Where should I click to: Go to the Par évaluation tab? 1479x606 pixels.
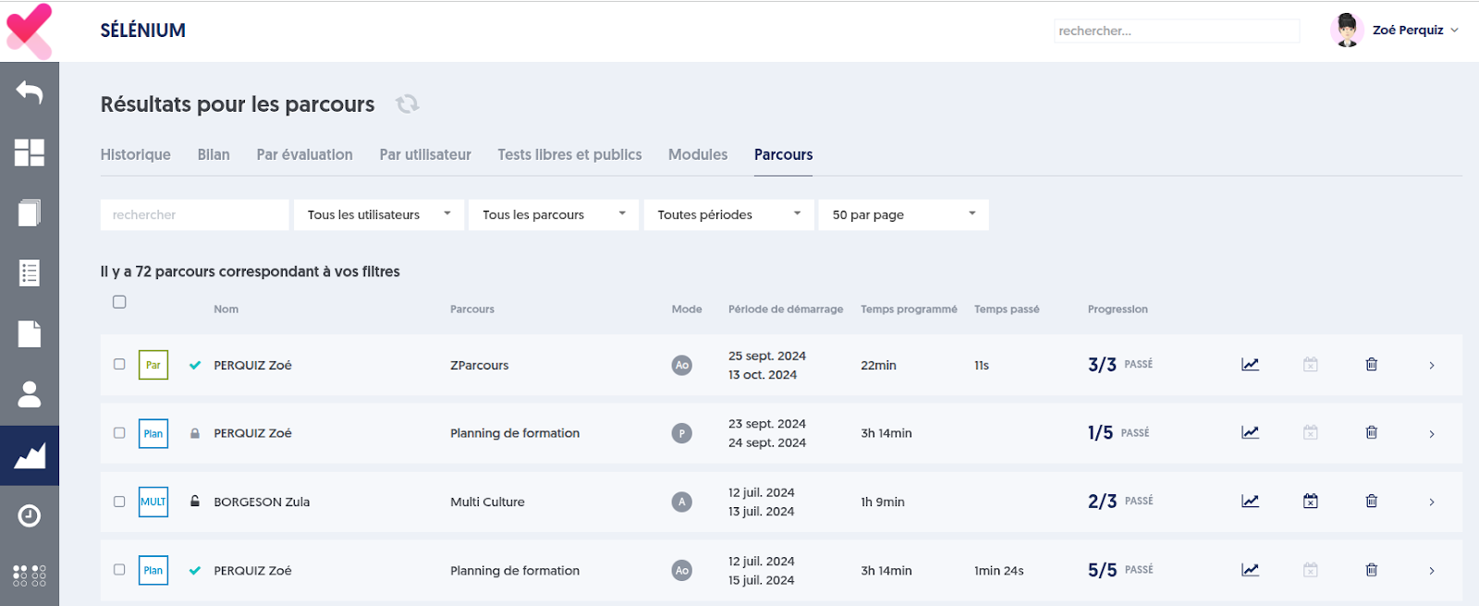point(304,154)
